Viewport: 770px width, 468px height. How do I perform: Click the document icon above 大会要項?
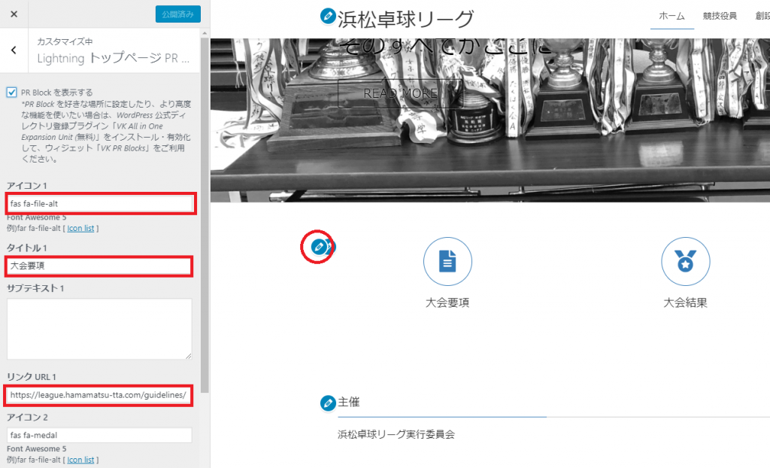point(447,261)
